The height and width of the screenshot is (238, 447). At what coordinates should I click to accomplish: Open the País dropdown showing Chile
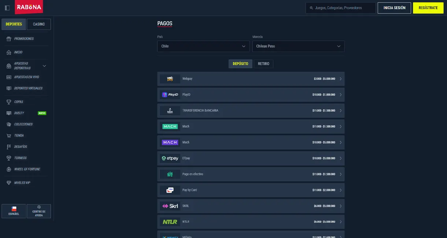[x=203, y=46]
